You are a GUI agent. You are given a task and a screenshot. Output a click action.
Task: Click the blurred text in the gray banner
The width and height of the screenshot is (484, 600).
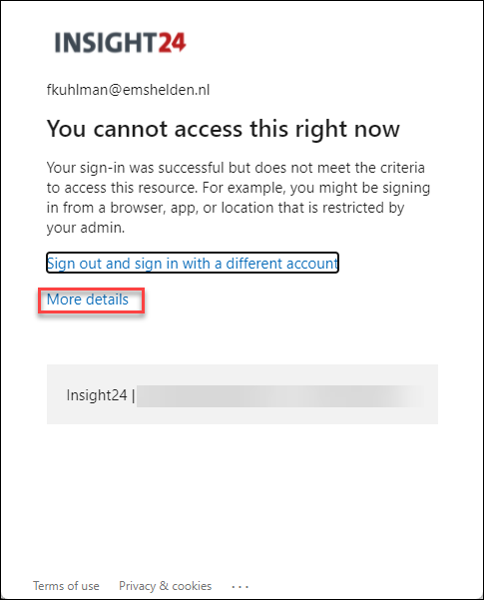click(281, 396)
